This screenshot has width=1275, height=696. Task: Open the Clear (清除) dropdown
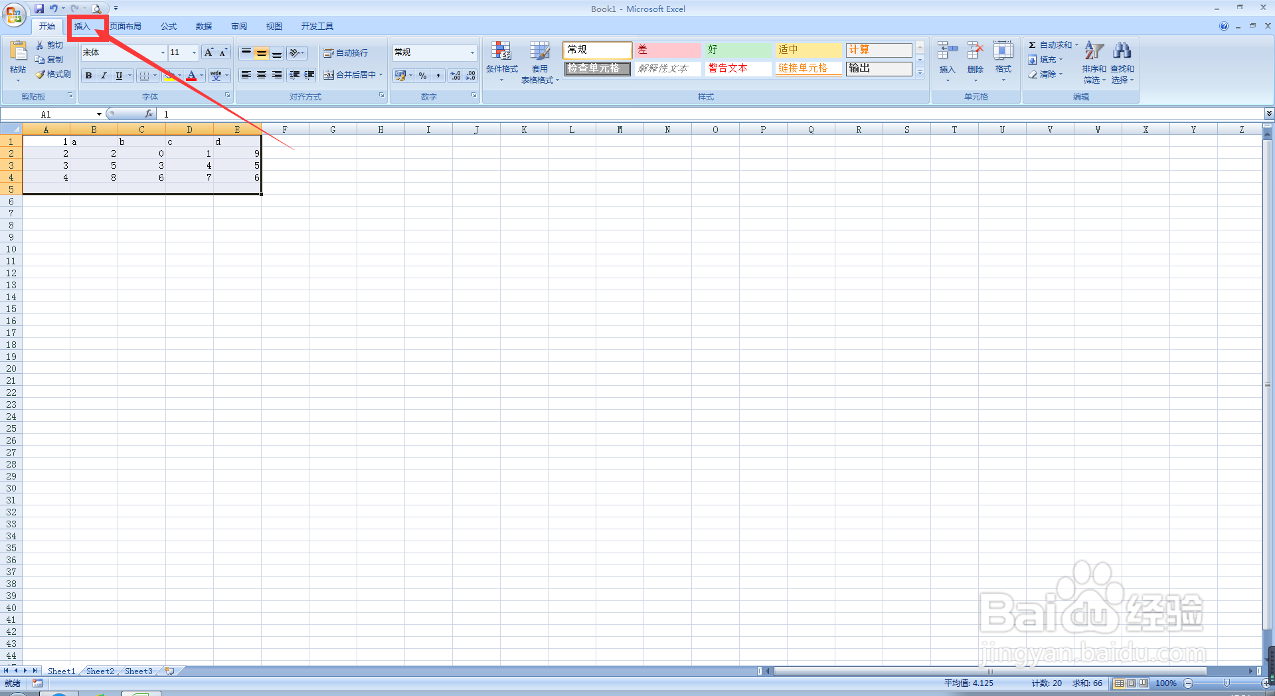(1045, 74)
